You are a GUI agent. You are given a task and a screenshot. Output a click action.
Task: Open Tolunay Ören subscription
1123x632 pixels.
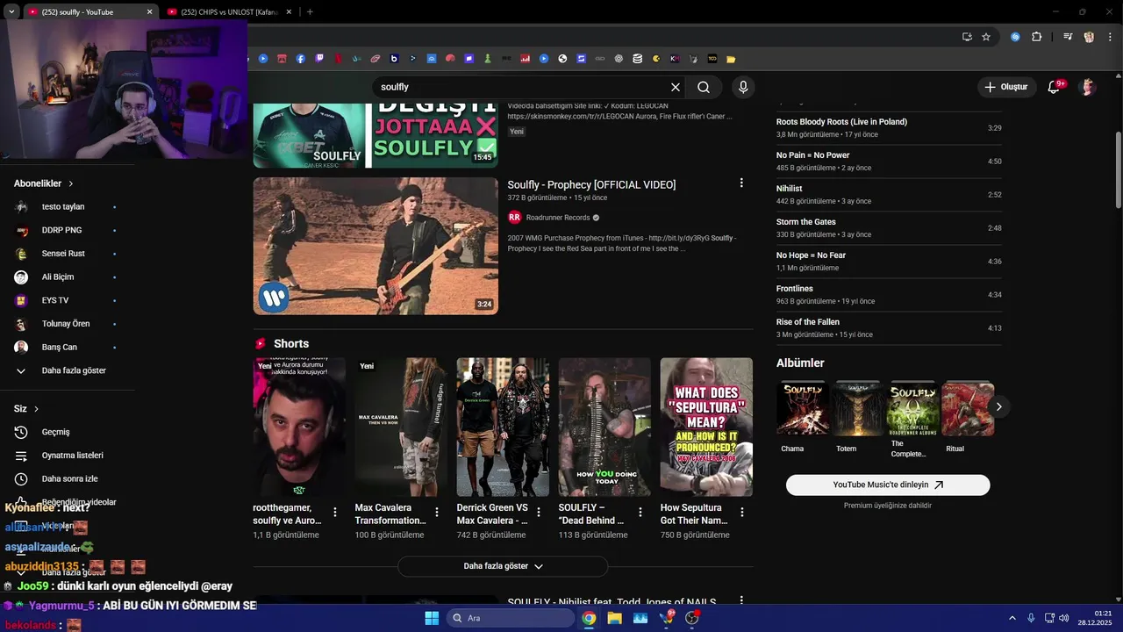point(68,324)
